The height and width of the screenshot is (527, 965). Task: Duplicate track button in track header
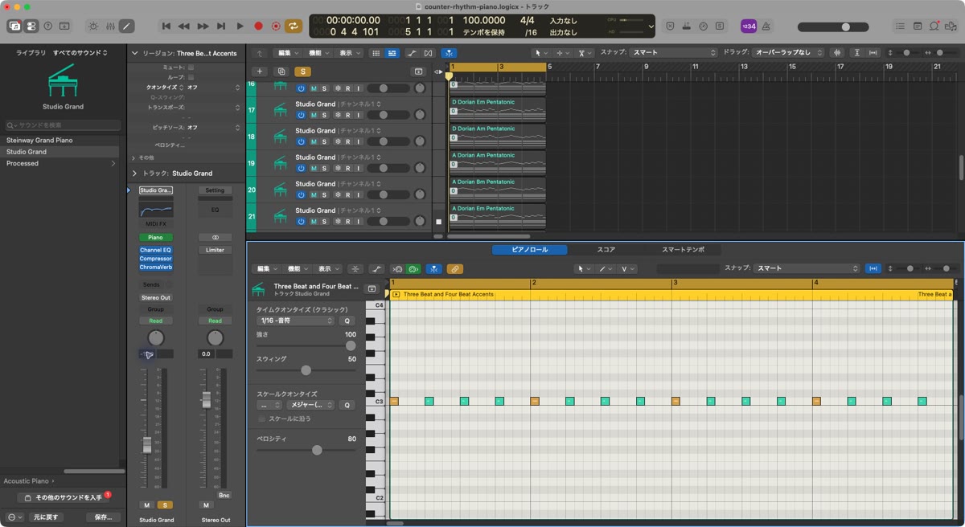tap(281, 71)
